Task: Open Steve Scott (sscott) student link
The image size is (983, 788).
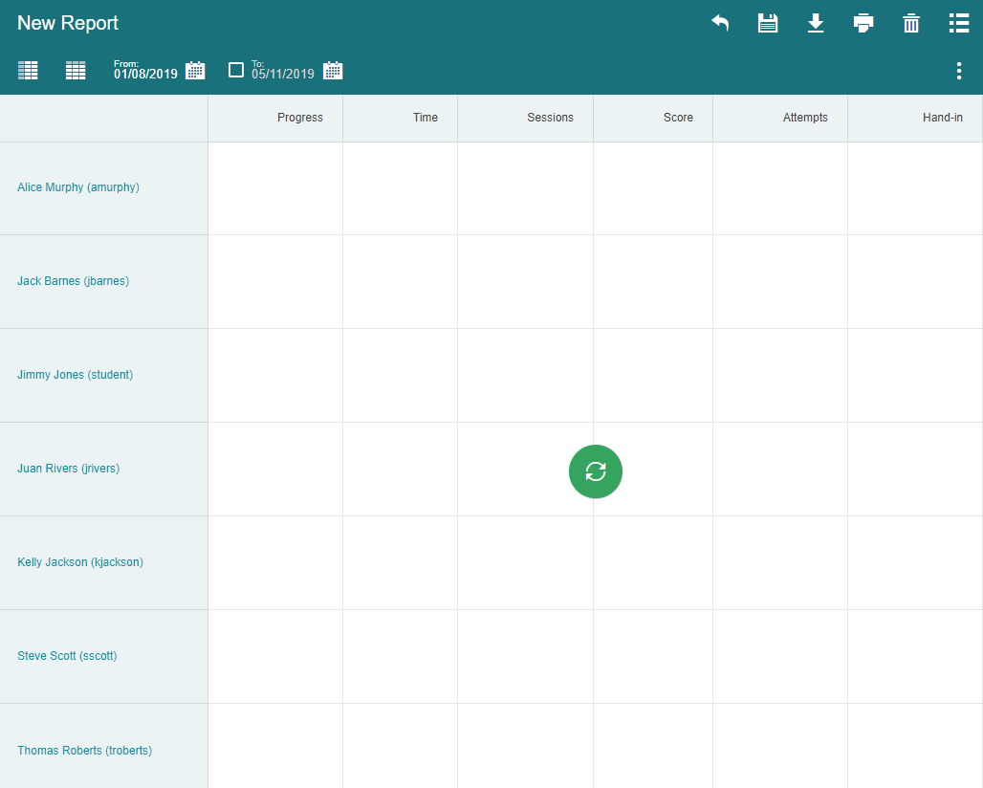Action: point(67,656)
